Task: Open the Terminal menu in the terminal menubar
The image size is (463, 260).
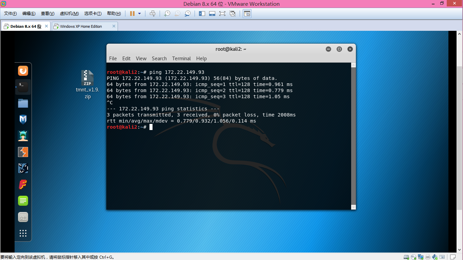Action: pyautogui.click(x=181, y=59)
